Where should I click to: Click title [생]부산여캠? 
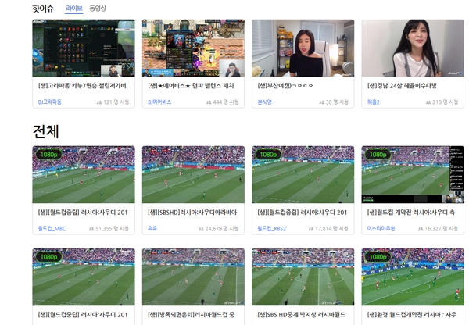pos(285,86)
